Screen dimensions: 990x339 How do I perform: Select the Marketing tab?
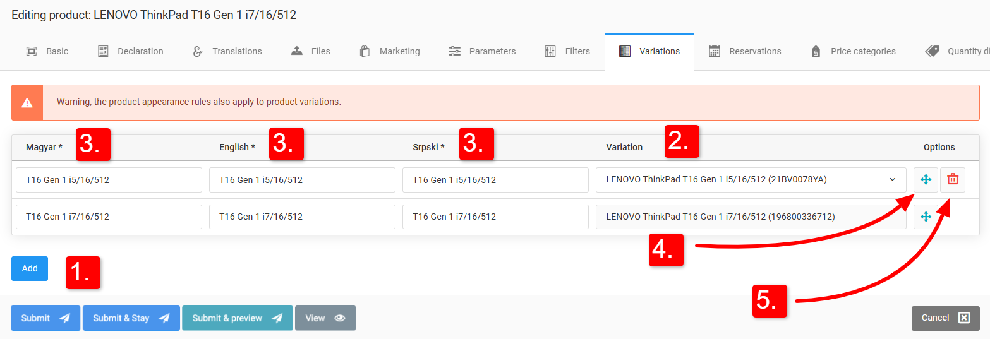click(x=390, y=51)
